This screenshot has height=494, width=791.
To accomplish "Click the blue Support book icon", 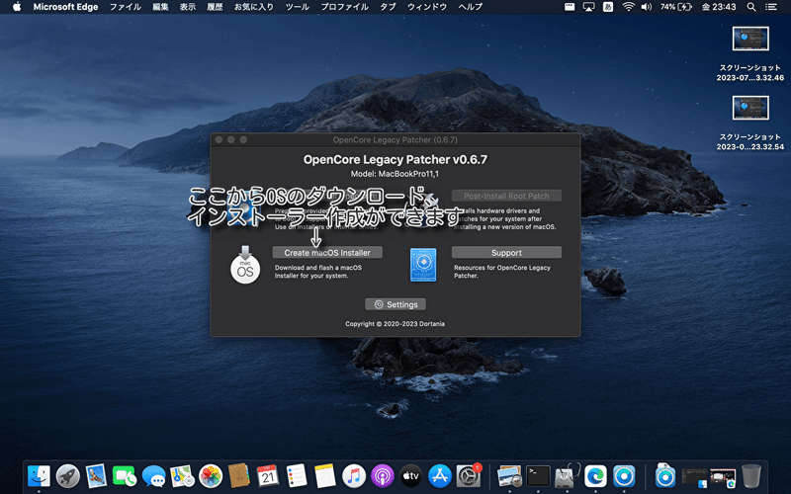I will 423,265.
